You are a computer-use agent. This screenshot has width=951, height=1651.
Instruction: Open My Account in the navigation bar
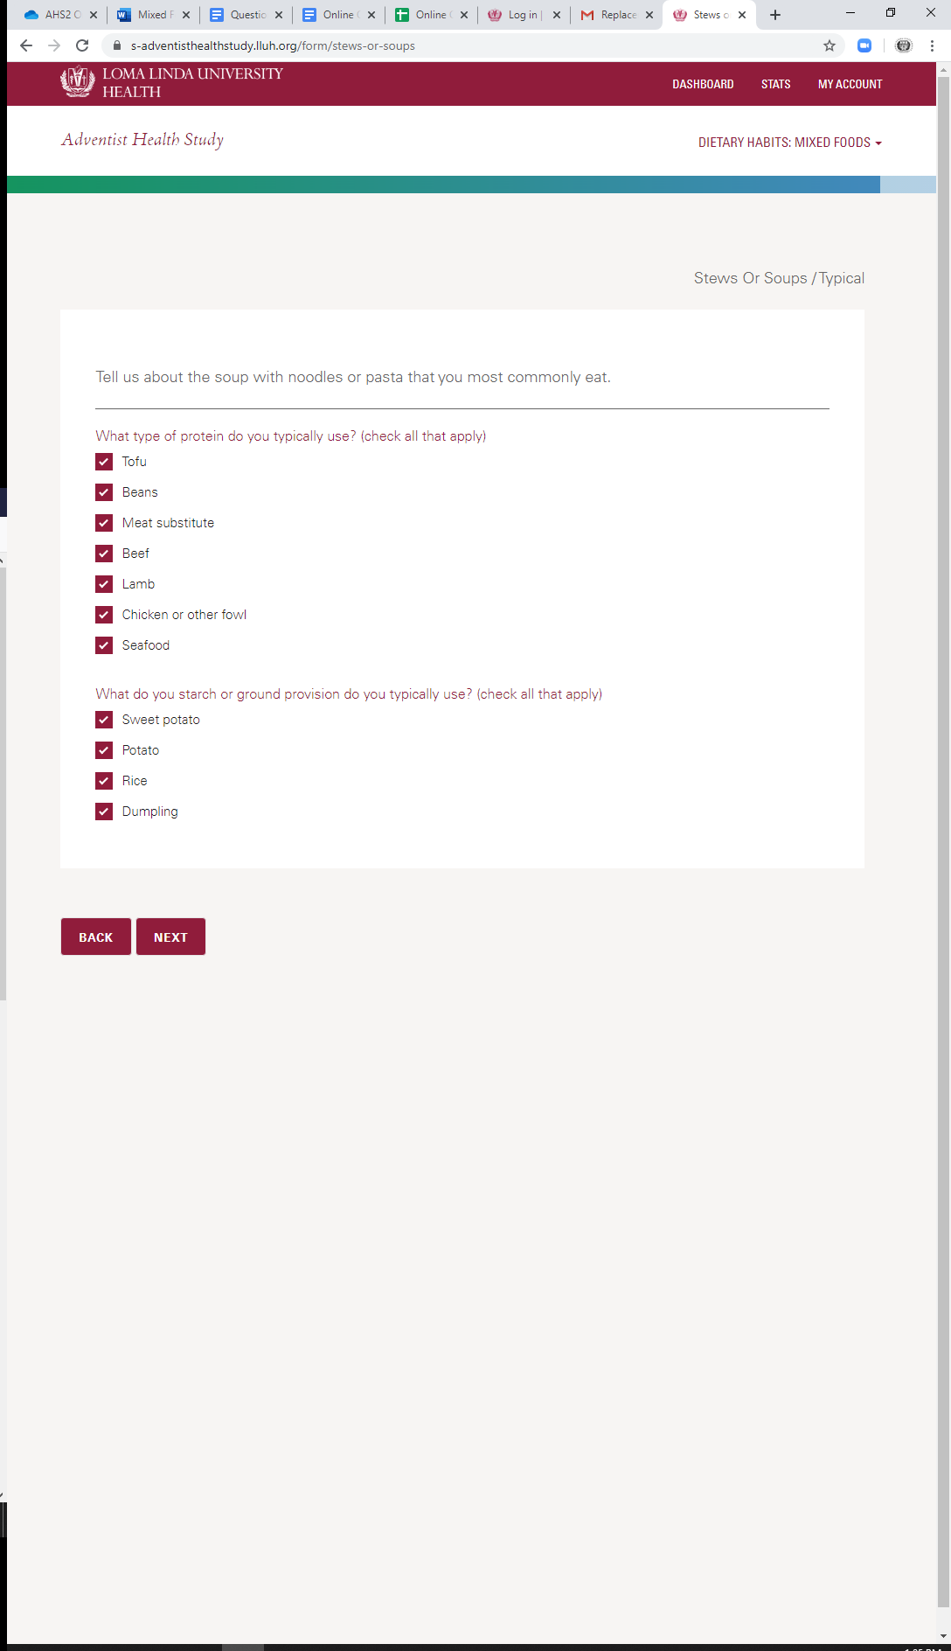(x=850, y=84)
